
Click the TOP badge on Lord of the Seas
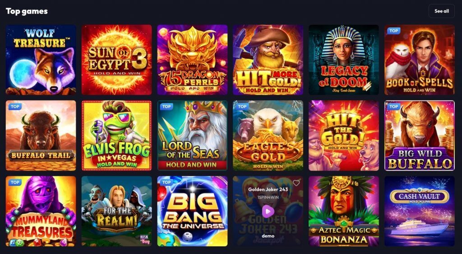point(166,106)
